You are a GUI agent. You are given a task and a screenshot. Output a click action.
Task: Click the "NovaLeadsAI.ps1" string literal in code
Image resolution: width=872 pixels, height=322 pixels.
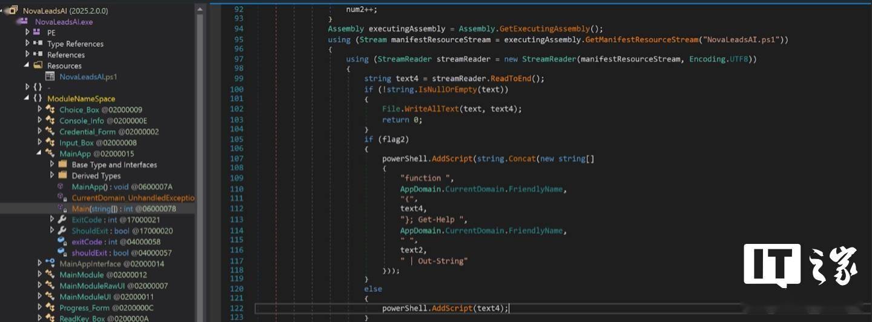coord(741,39)
